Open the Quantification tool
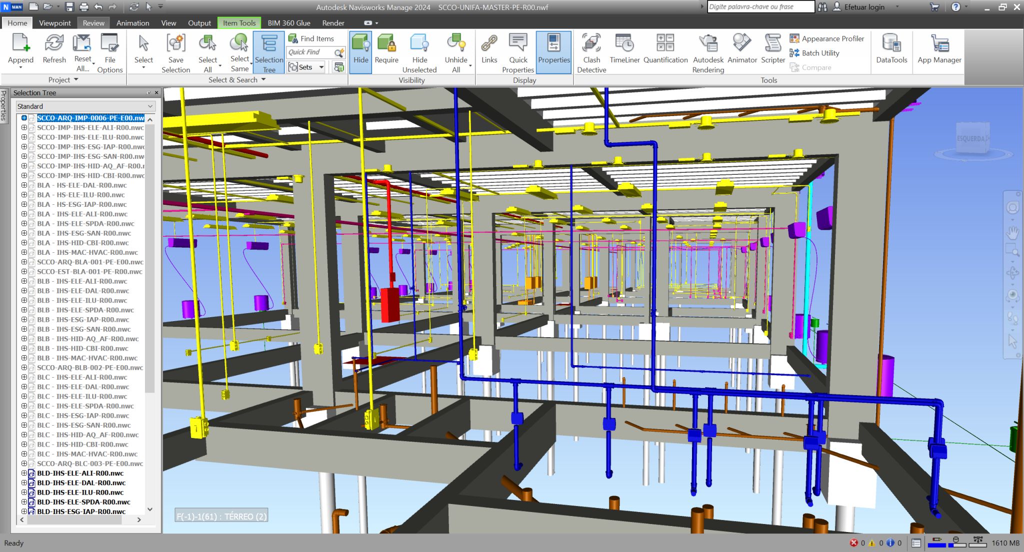 click(665, 49)
